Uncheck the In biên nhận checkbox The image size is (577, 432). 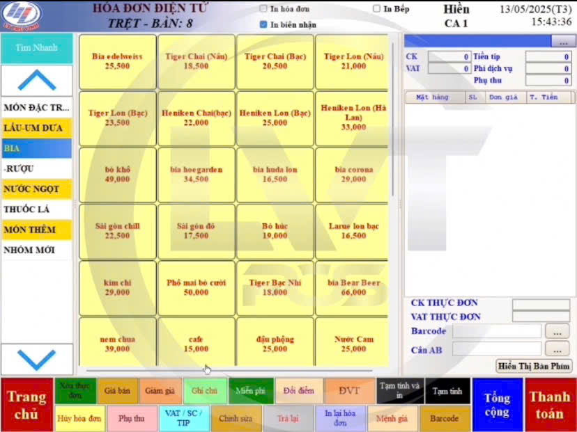(x=263, y=24)
